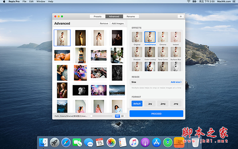The width and height of the screenshot is (238, 149).
Task: Switch to the Rename tab
Action: [x=131, y=16]
